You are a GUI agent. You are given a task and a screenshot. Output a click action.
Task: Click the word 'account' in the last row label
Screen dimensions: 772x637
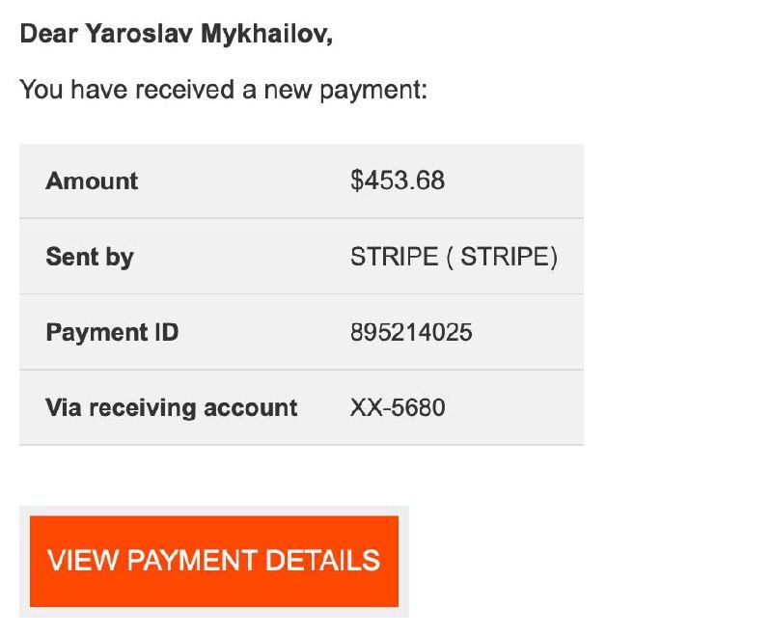pyautogui.click(x=254, y=407)
